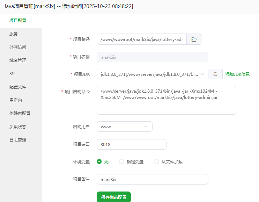Select the 重定向 sidebar item

(16, 100)
